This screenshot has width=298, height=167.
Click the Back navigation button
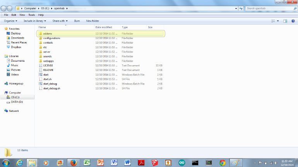[x=3, y=8]
